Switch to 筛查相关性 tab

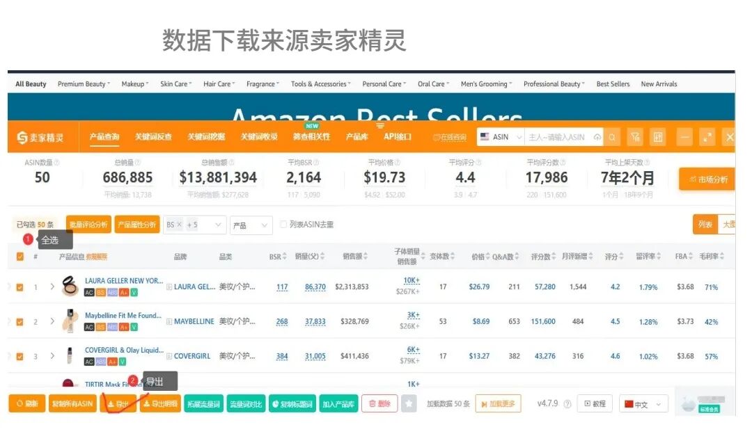tap(311, 136)
